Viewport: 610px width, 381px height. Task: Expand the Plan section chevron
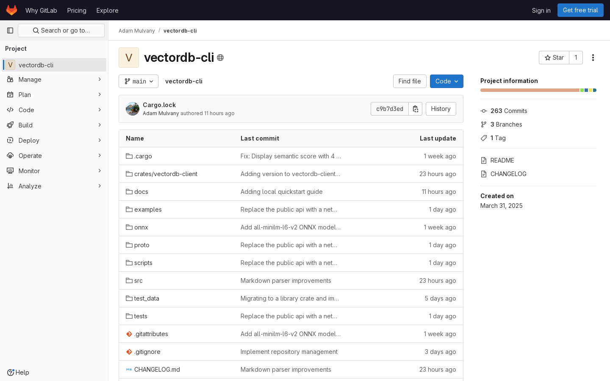[x=100, y=95]
